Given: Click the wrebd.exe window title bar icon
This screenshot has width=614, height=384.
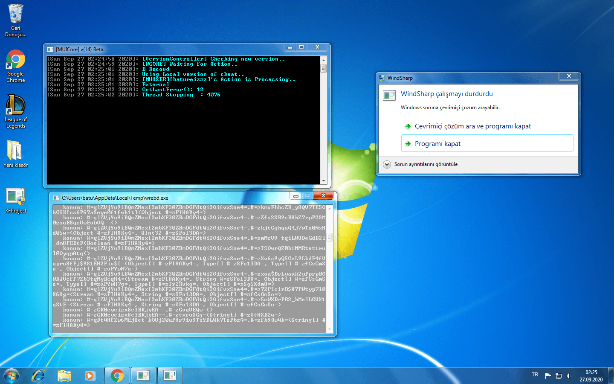Looking at the screenshot, I should coord(56,198).
